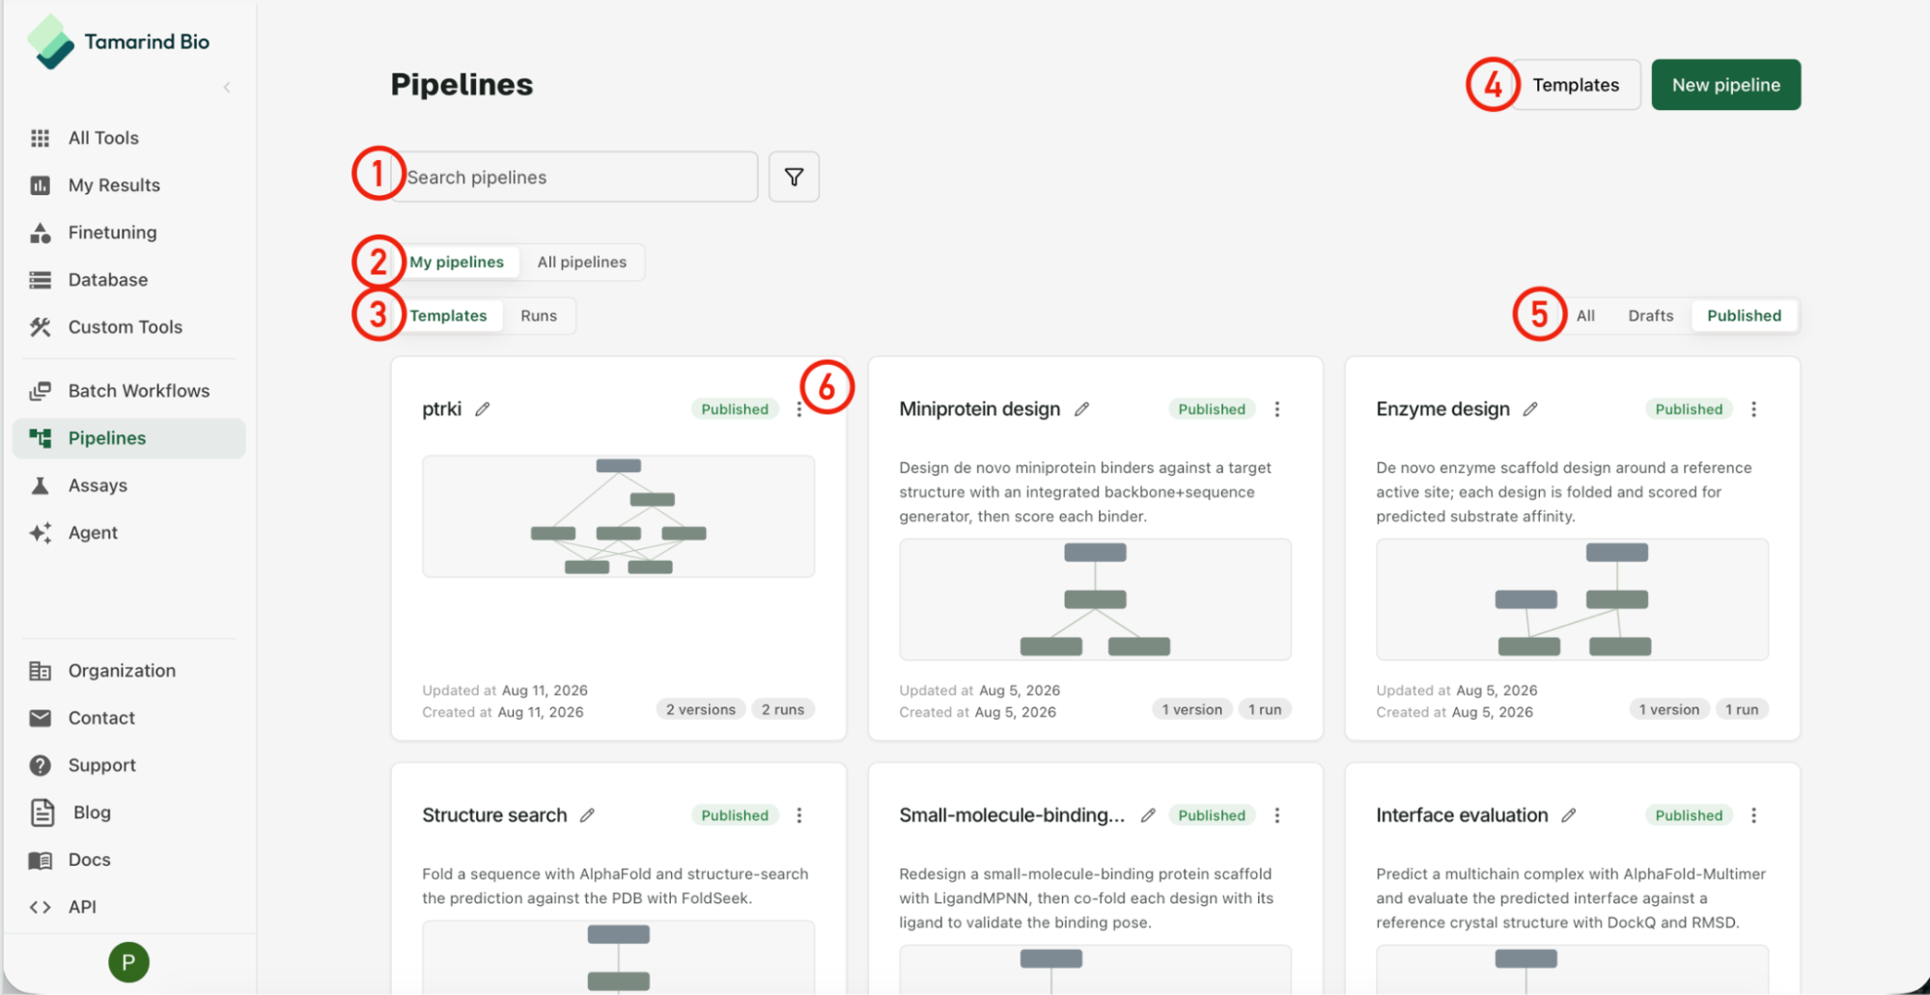The image size is (1930, 995).
Task: Click the API code brackets icon
Action: (40, 907)
